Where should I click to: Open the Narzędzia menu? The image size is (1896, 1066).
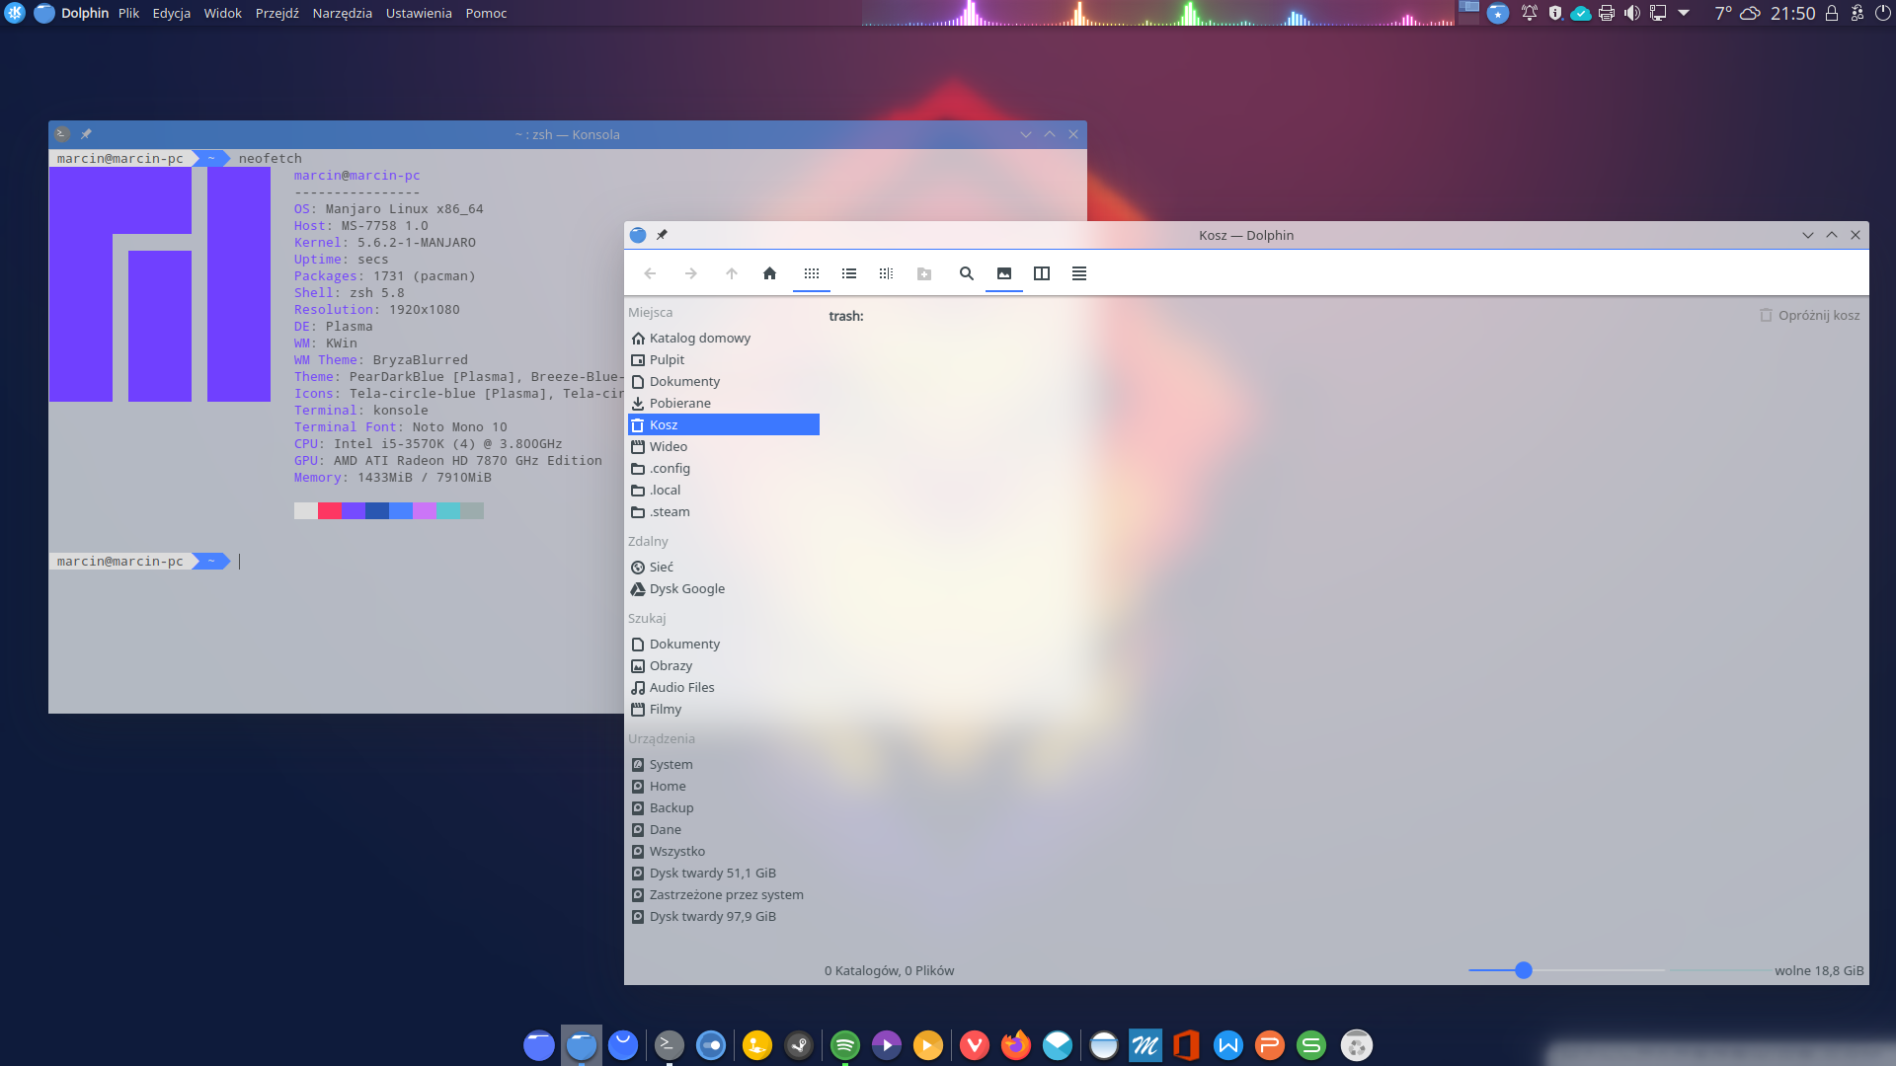pyautogui.click(x=343, y=13)
